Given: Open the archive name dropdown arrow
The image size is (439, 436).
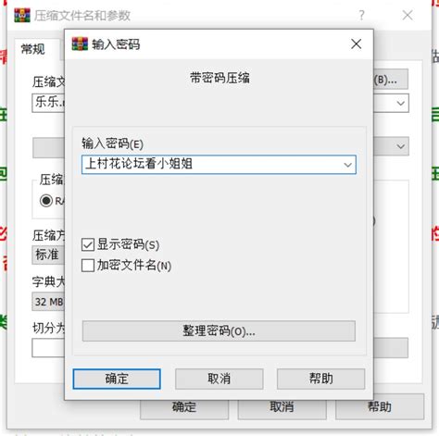Looking at the screenshot, I should click(401, 103).
